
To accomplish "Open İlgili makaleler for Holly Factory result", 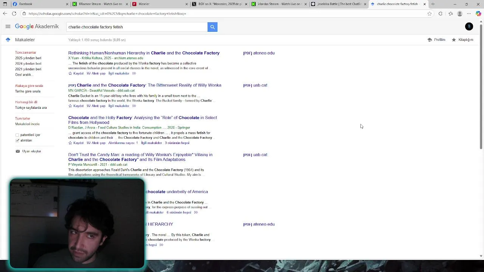I will point(151,143).
